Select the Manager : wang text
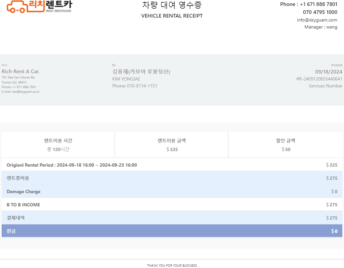Screen dimensions: 344x268 coord(321,27)
